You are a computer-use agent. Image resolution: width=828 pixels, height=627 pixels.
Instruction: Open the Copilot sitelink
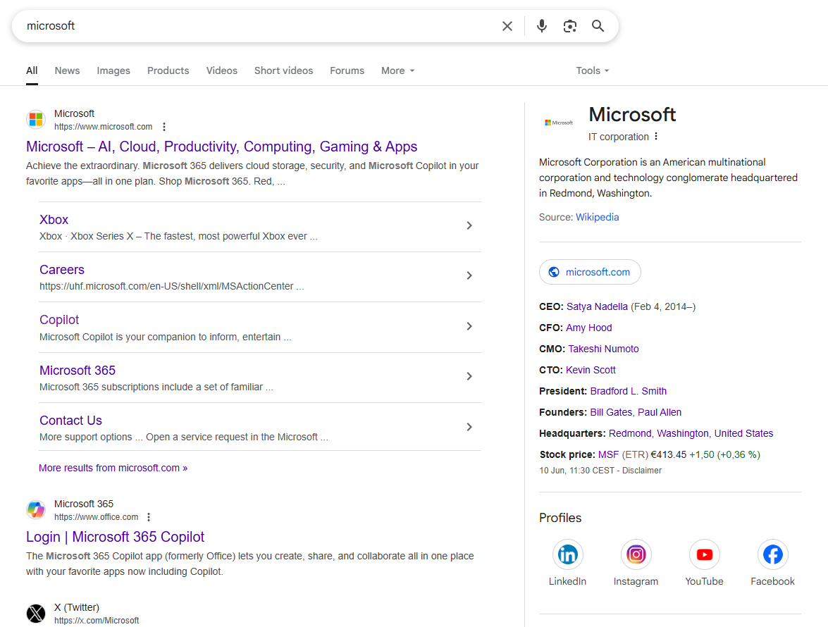(x=59, y=320)
